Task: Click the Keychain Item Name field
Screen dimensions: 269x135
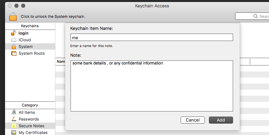Action: pyautogui.click(x=151, y=38)
